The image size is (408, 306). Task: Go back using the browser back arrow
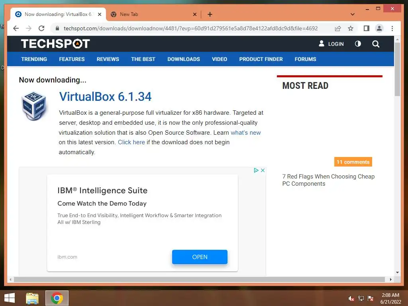pyautogui.click(x=16, y=28)
